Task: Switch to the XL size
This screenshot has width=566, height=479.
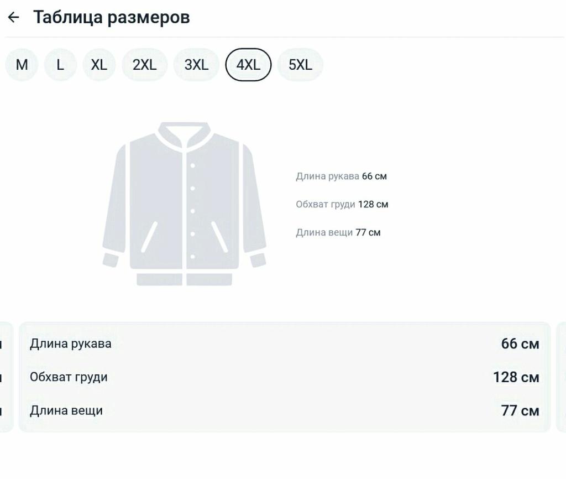Action: click(x=99, y=65)
